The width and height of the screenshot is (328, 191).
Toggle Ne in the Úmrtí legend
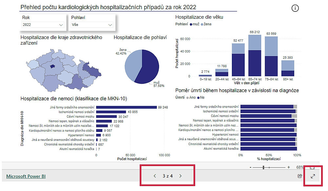click(200, 97)
